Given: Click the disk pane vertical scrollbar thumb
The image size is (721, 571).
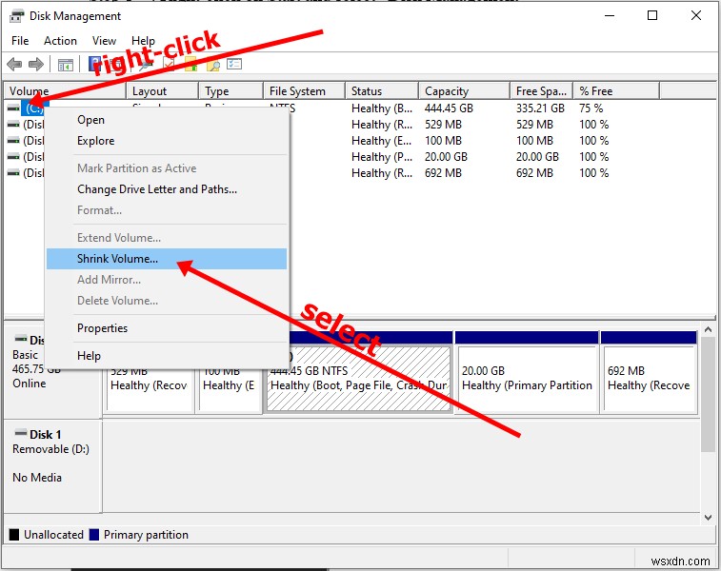Looking at the screenshot, I should [x=708, y=395].
